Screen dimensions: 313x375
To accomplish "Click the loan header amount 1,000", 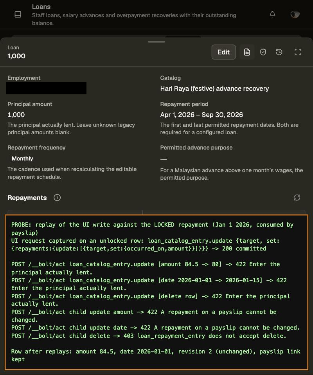I will tap(16, 56).
